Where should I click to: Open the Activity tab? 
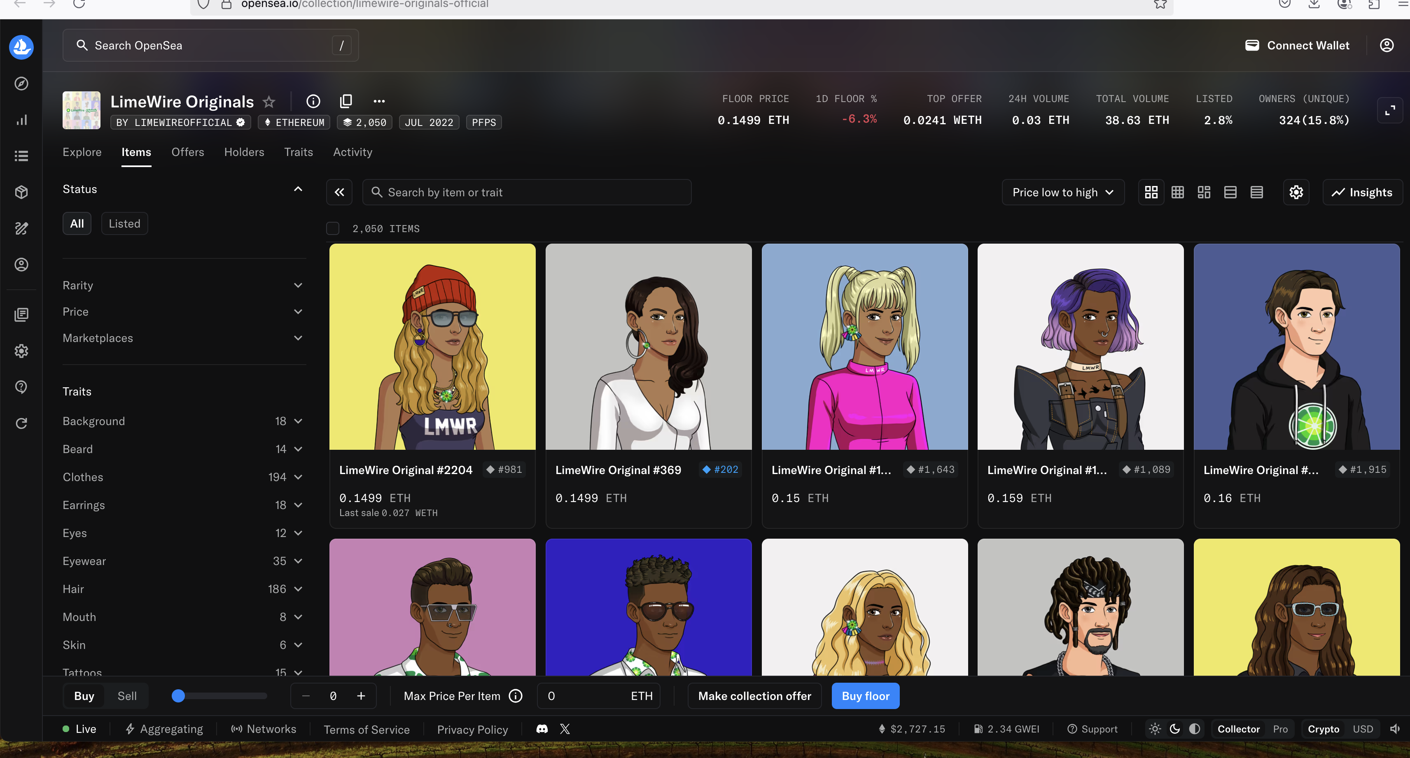pyautogui.click(x=352, y=152)
